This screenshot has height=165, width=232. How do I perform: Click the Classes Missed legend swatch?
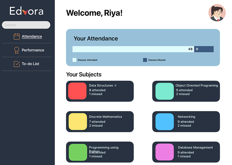pos(145,60)
